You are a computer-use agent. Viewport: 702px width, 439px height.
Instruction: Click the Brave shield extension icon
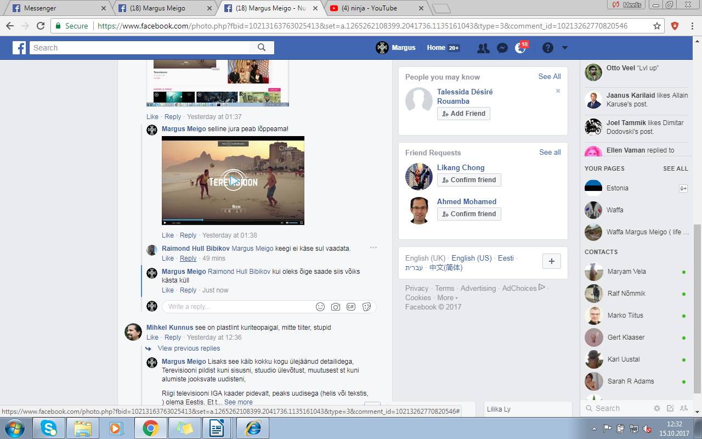[675, 26]
